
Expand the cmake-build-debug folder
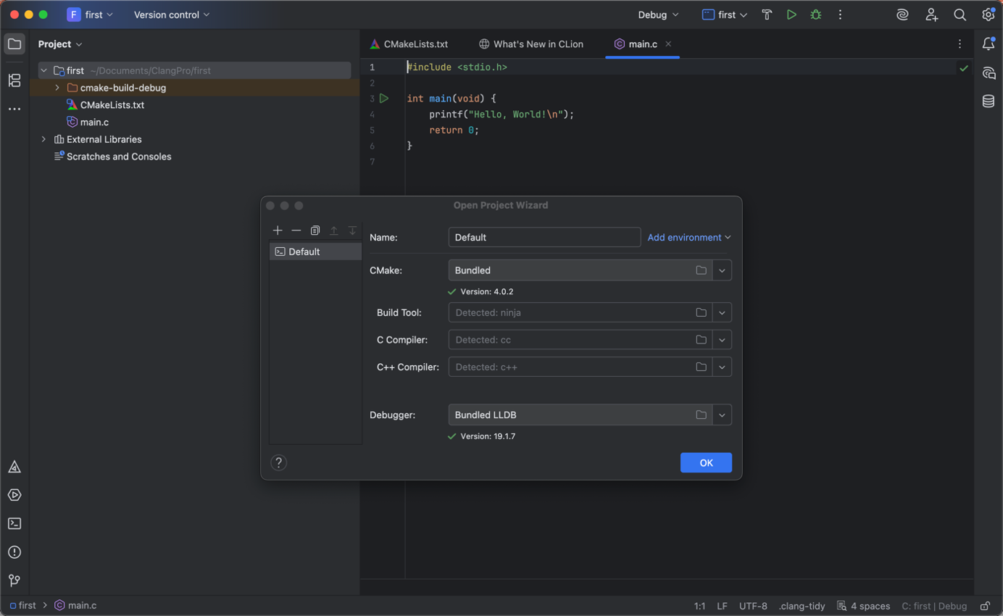click(57, 88)
